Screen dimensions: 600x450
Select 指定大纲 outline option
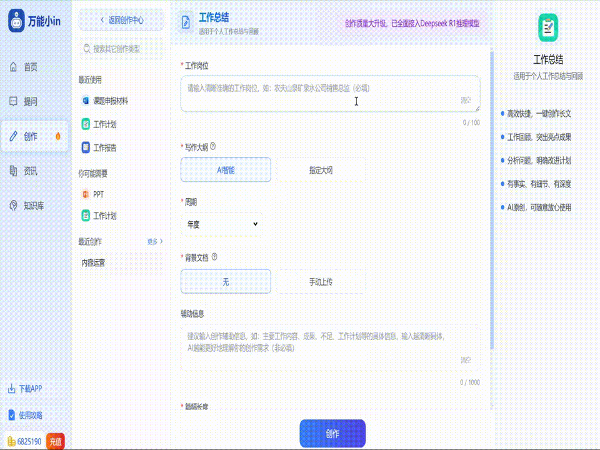321,170
